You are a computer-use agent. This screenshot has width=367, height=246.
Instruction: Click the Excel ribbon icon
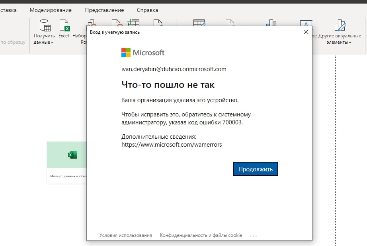click(x=64, y=25)
